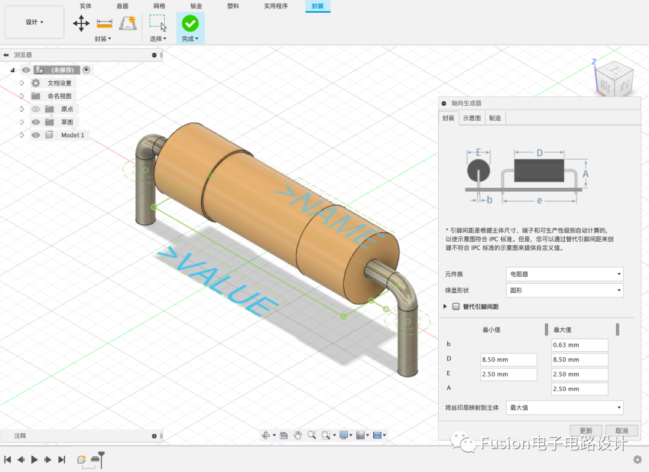This screenshot has width=649, height=472.
Task: Jump to timeline beginning
Action: (x=7, y=459)
